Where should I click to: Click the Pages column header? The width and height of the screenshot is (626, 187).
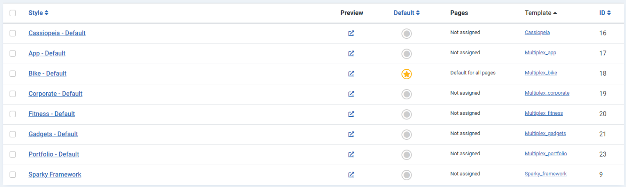coord(459,13)
